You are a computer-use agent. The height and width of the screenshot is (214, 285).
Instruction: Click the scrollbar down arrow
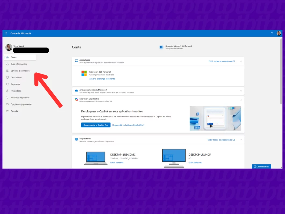[281, 167]
